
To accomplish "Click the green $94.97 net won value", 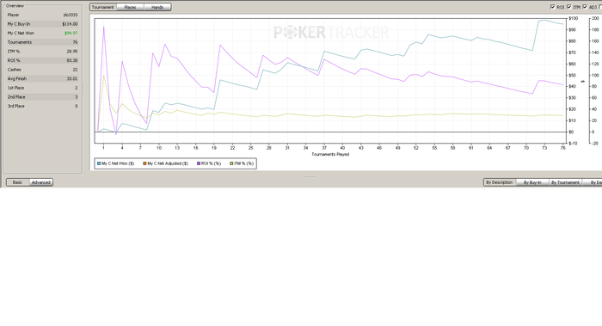I will (x=71, y=34).
